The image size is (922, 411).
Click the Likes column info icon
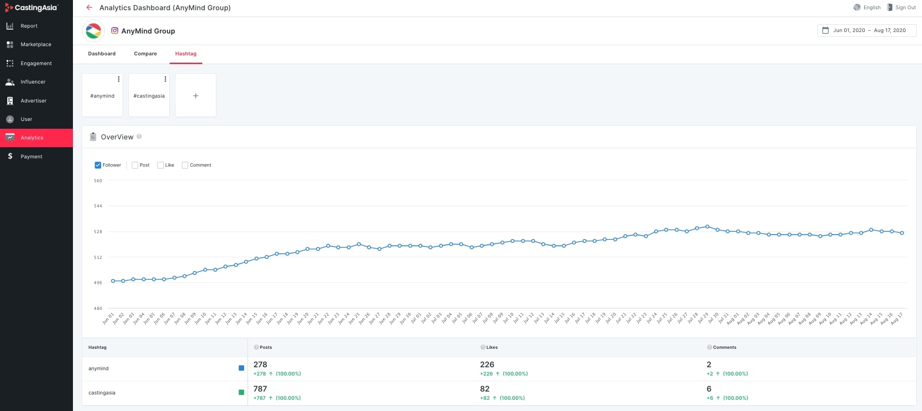[x=483, y=347]
